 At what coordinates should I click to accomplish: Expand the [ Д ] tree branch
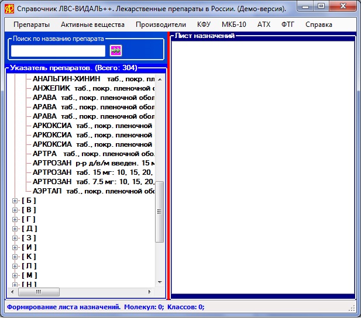point(15,229)
